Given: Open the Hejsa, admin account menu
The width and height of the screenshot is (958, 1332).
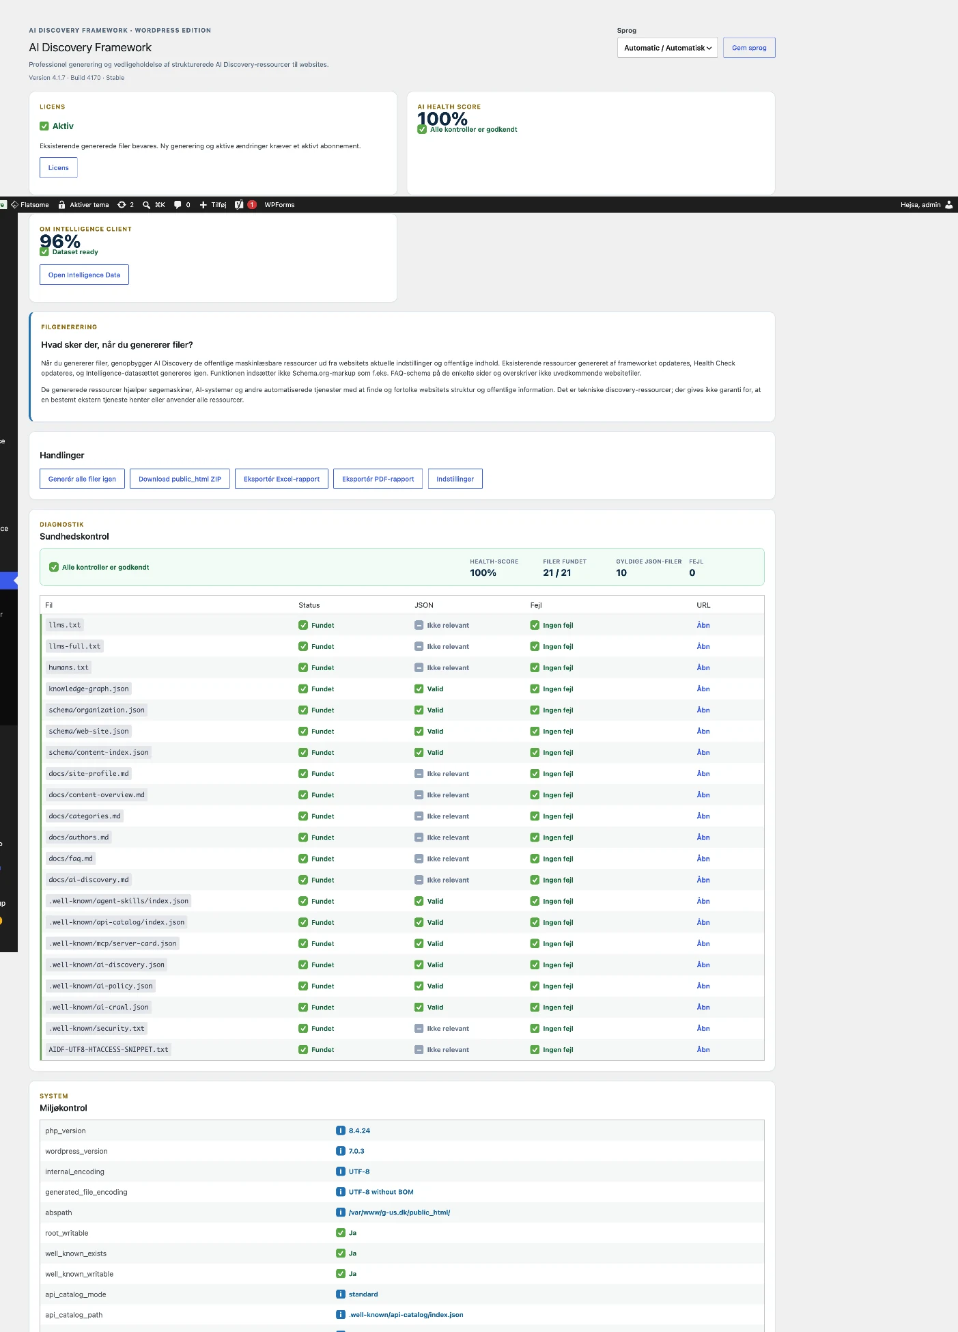Looking at the screenshot, I should pos(927,205).
